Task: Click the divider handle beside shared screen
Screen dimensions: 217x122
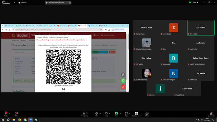Action: pyautogui.click(x=130, y=61)
